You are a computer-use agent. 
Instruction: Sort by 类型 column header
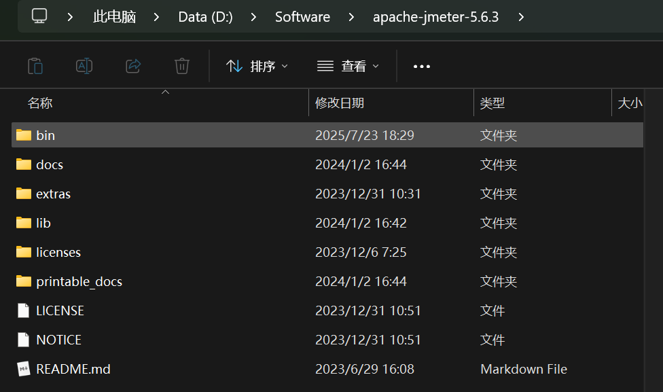492,103
